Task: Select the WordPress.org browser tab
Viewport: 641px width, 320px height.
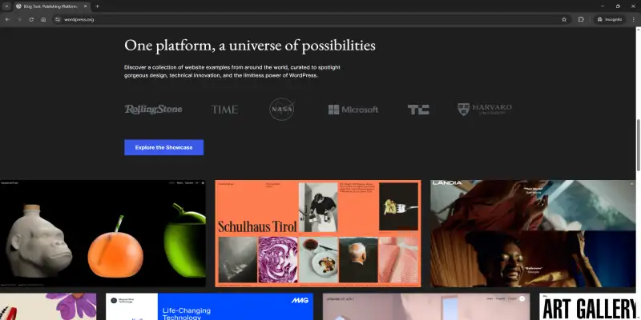Action: click(x=50, y=6)
